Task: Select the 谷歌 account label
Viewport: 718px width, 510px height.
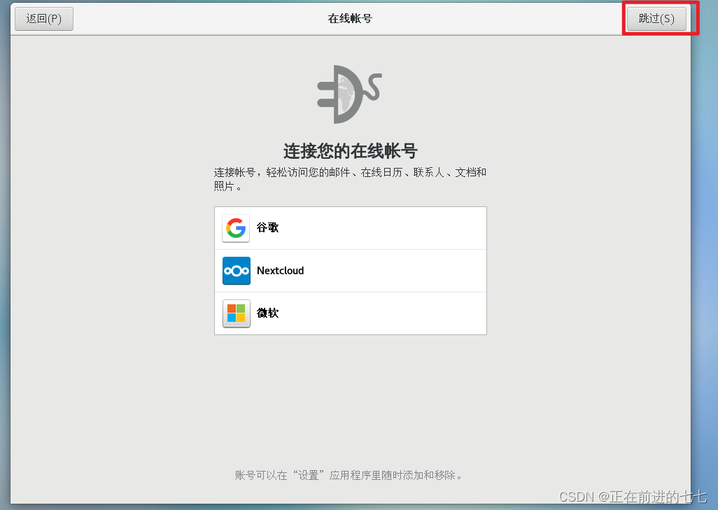Action: (267, 227)
